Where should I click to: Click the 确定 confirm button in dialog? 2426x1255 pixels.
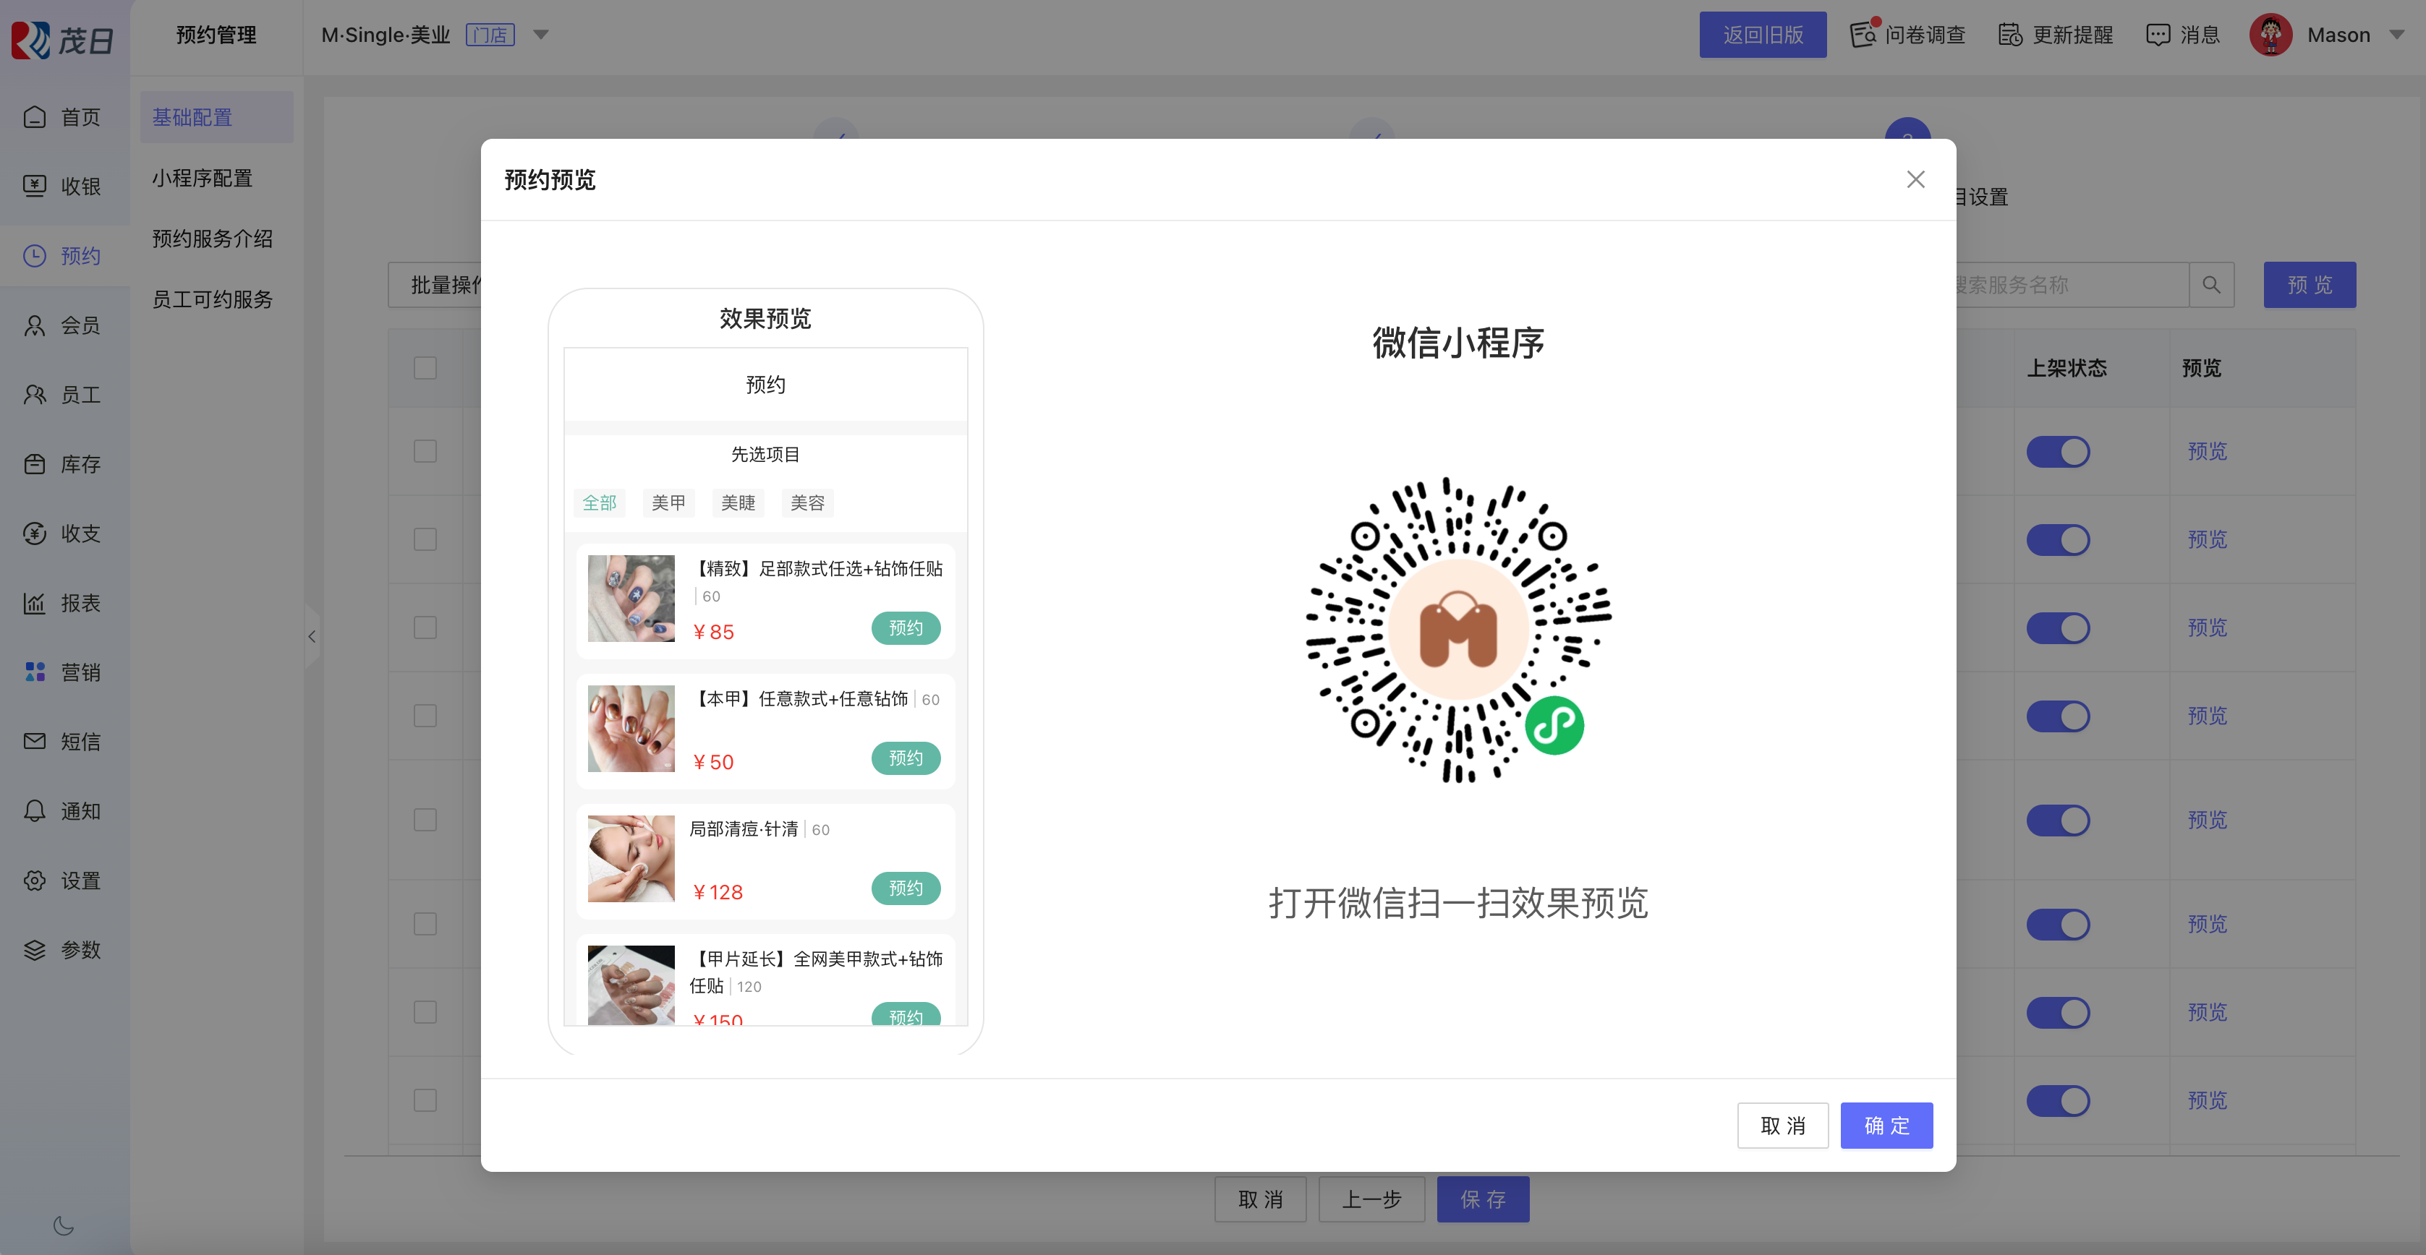1886,1125
